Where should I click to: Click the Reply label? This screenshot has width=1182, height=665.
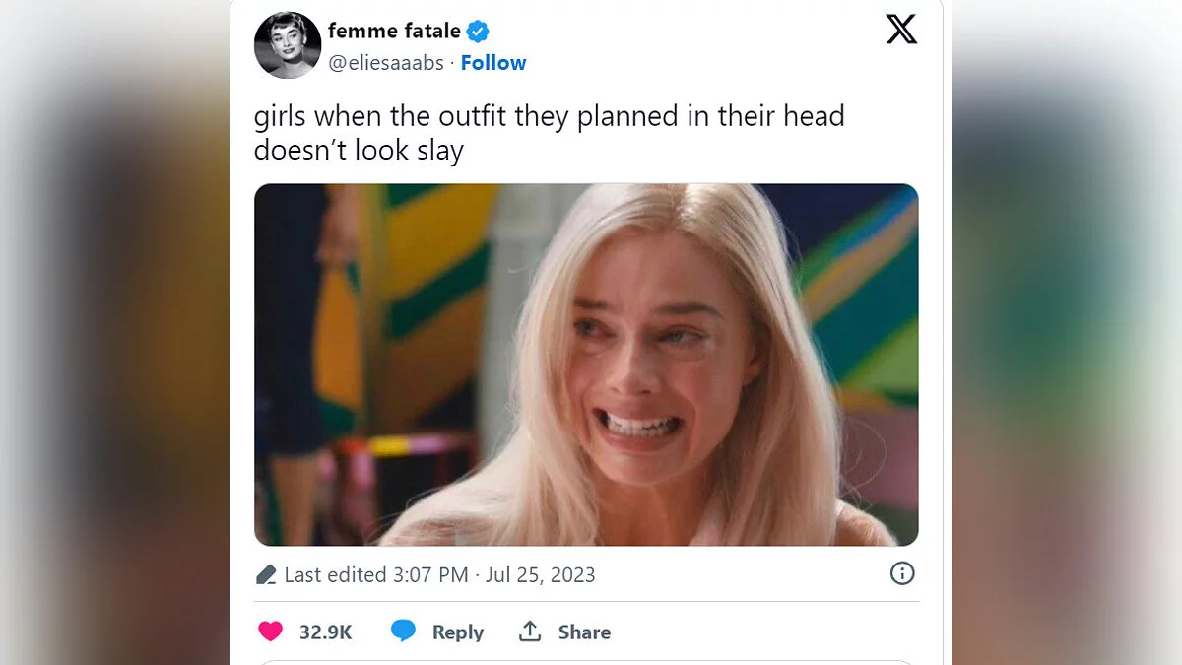[x=458, y=632]
